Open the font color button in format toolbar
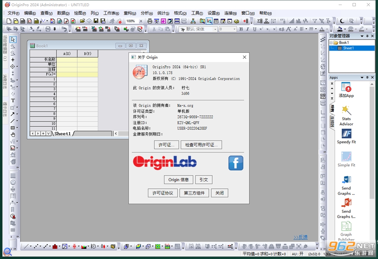Screen dimensions: 378x259 (x=322, y=29)
